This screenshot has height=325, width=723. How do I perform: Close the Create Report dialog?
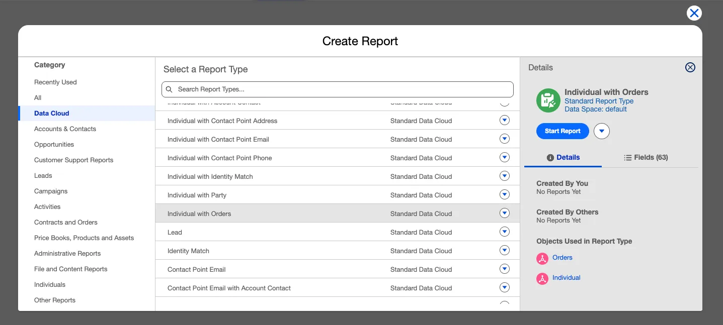point(694,13)
